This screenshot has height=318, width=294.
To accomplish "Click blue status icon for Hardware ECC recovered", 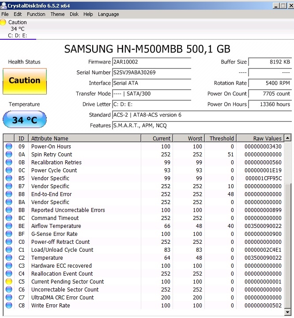I will (9, 265).
